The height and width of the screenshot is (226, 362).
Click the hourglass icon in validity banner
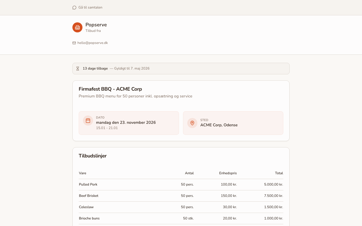click(78, 69)
